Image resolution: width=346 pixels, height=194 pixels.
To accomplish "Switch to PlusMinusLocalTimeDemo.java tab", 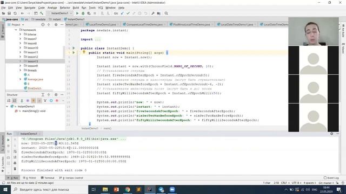I will click(x=191, y=24).
